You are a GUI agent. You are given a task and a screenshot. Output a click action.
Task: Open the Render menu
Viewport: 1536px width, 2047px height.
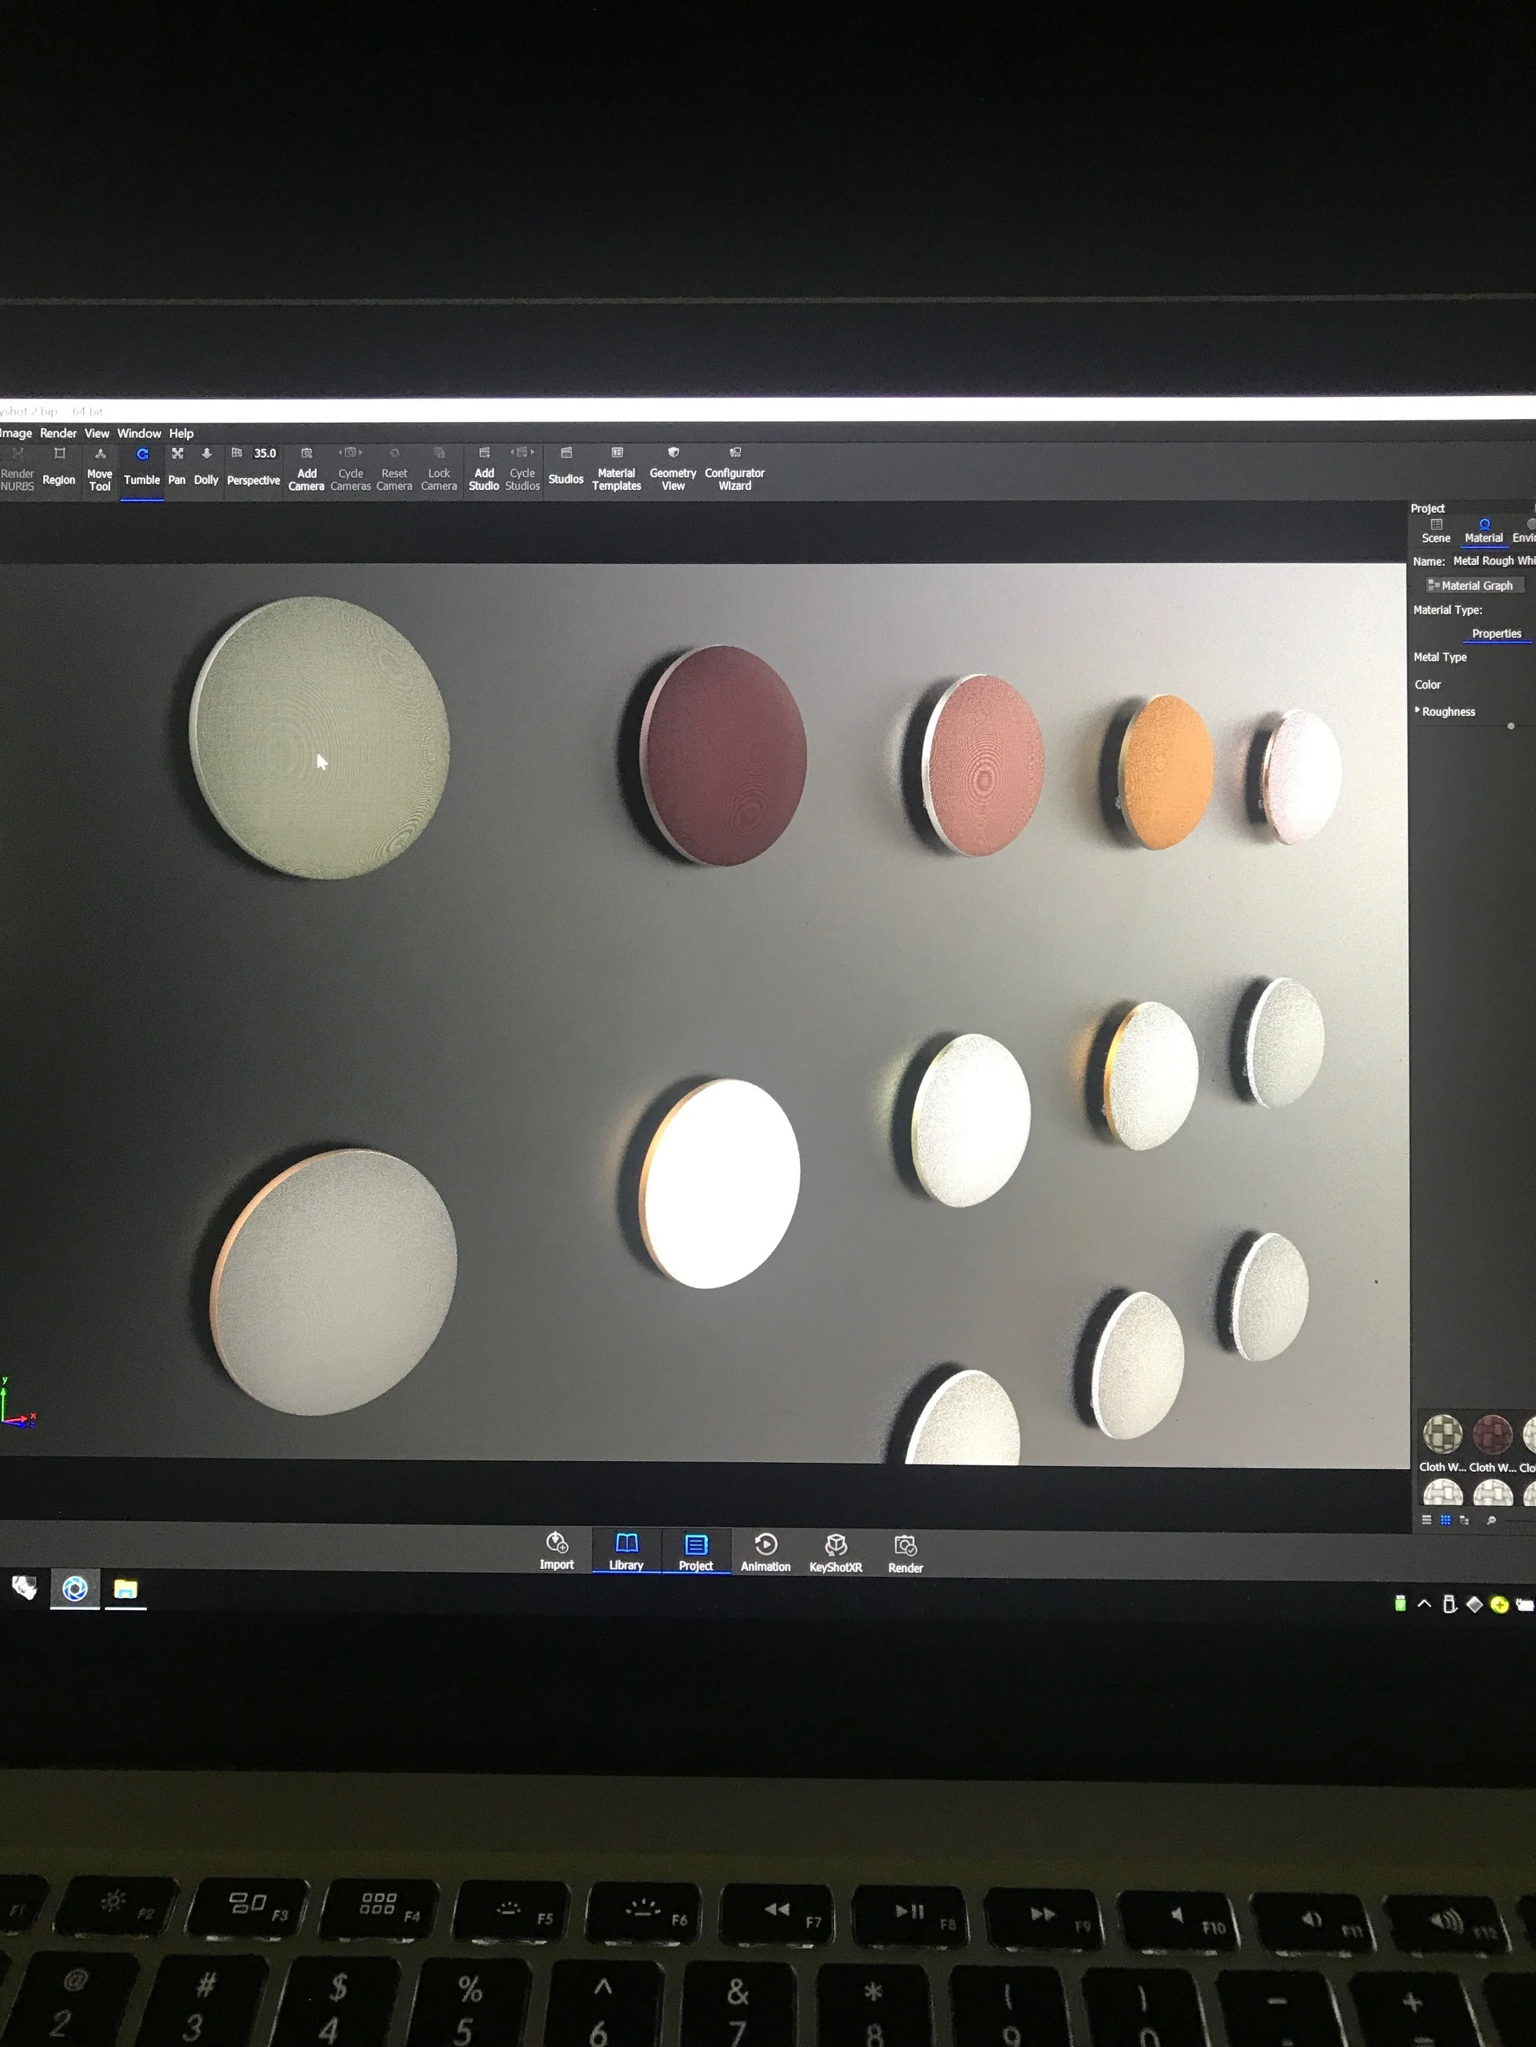(x=58, y=433)
